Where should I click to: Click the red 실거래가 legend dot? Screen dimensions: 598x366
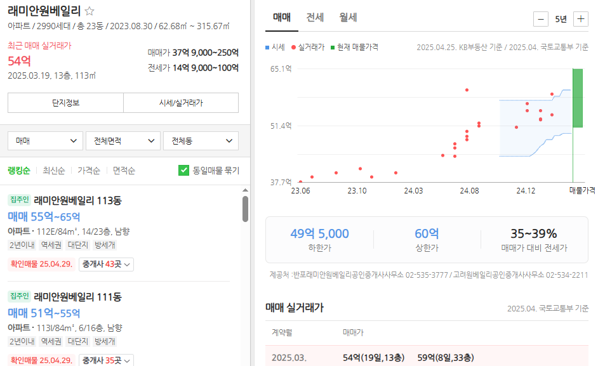(293, 48)
